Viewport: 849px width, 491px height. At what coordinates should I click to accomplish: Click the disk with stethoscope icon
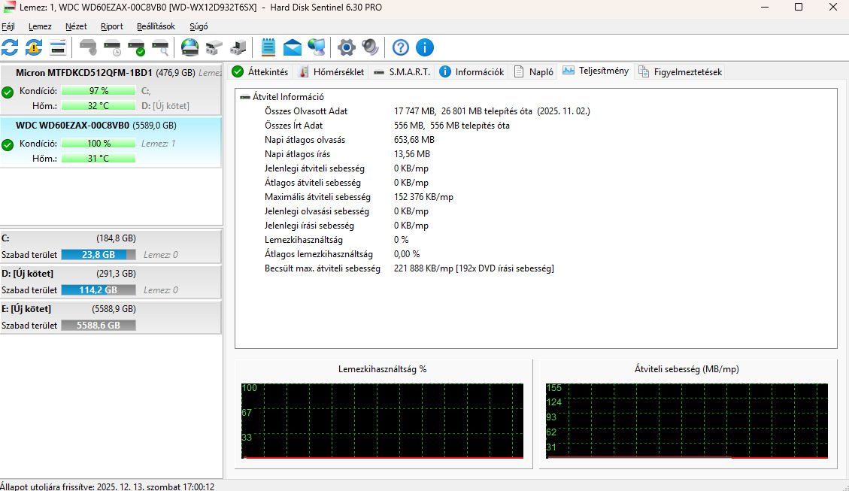tap(88, 47)
